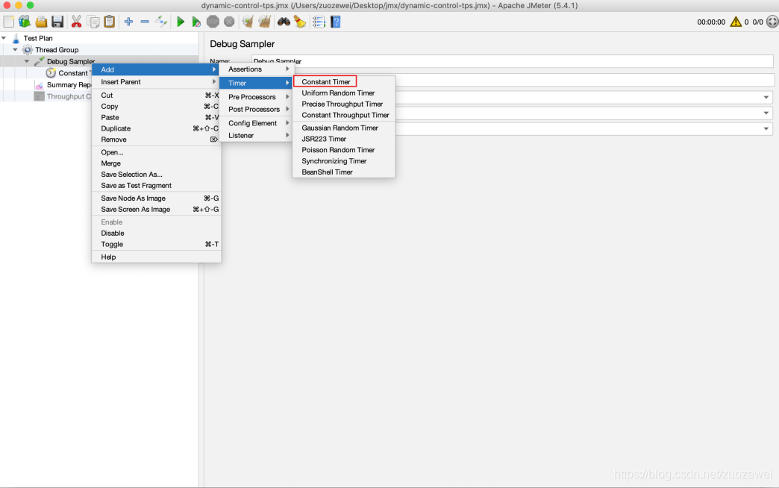Select the Constant timer tree node

pos(75,73)
